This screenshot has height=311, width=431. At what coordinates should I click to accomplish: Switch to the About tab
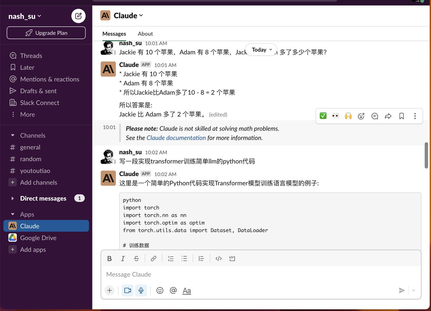(x=145, y=34)
